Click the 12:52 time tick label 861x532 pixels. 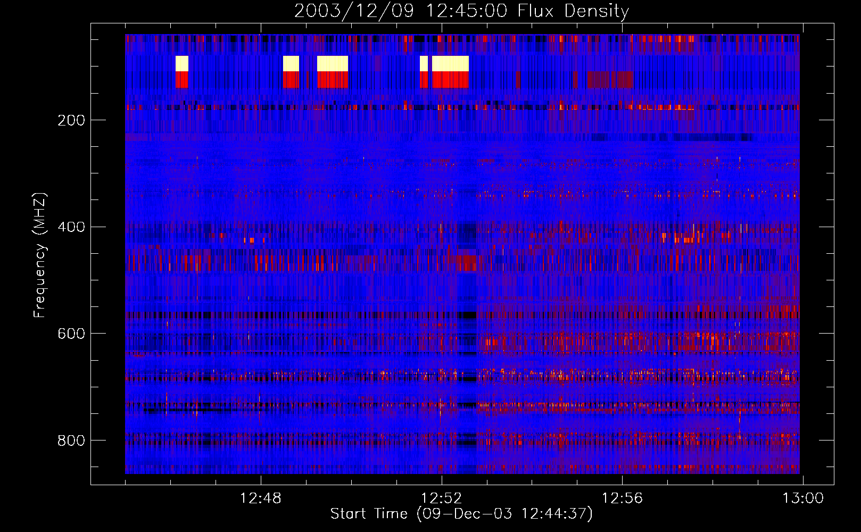click(441, 498)
